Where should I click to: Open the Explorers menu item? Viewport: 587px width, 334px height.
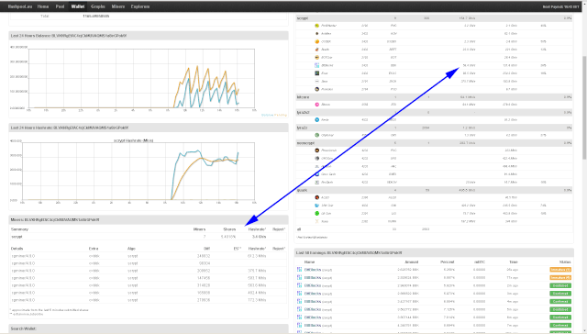click(x=140, y=6)
